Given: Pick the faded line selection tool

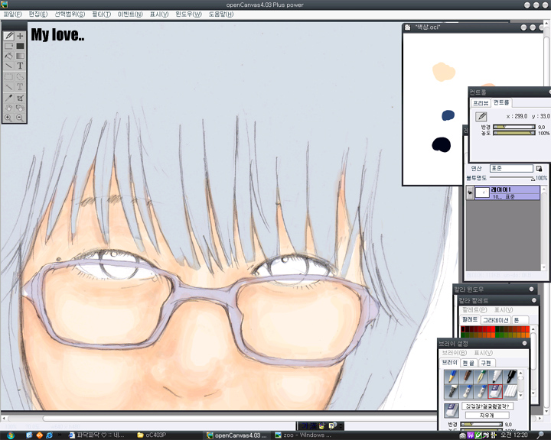Looking at the screenshot, I should click(8, 86).
